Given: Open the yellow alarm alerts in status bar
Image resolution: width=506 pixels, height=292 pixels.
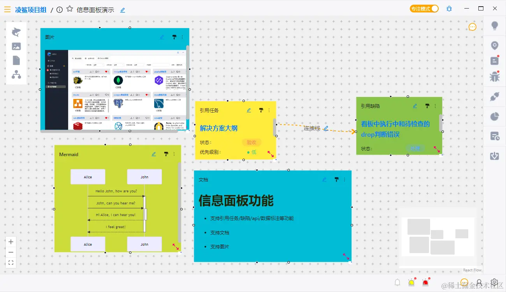Looking at the screenshot, I should coord(411,283).
